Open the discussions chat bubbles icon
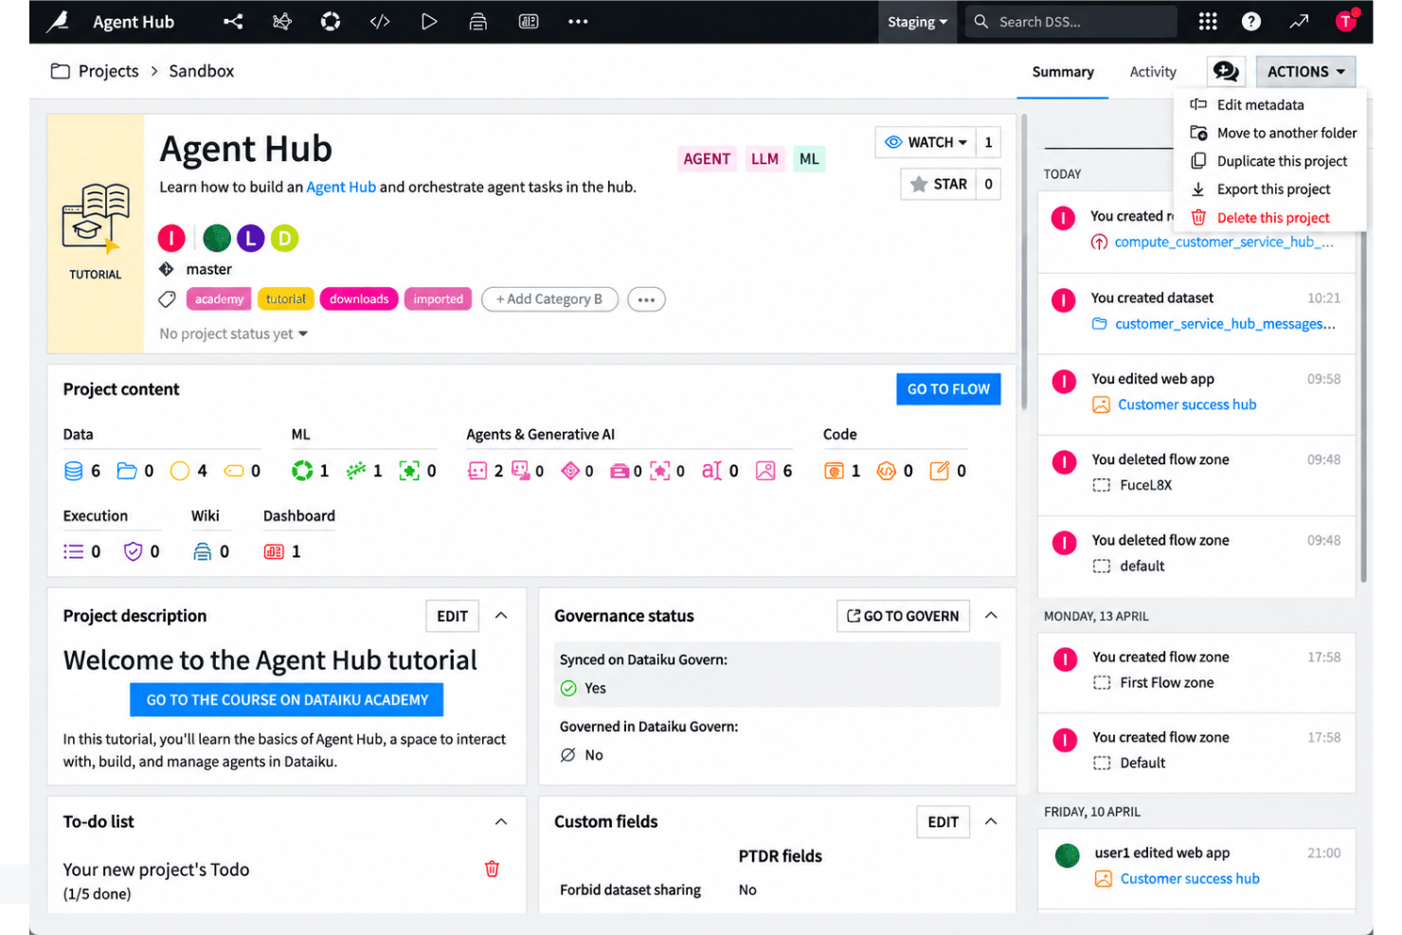 click(x=1226, y=71)
